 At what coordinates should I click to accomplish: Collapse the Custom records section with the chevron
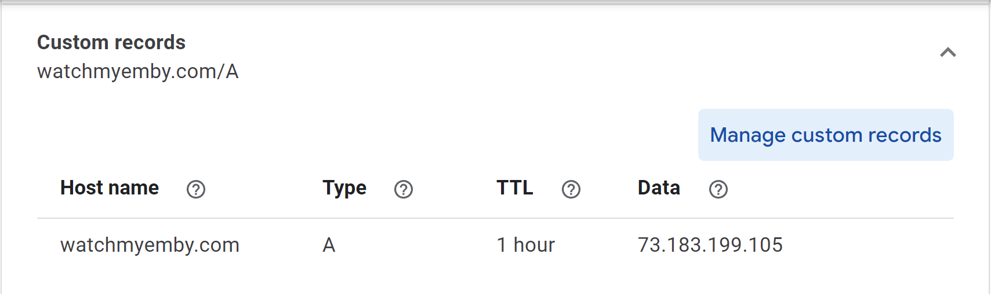pyautogui.click(x=948, y=53)
